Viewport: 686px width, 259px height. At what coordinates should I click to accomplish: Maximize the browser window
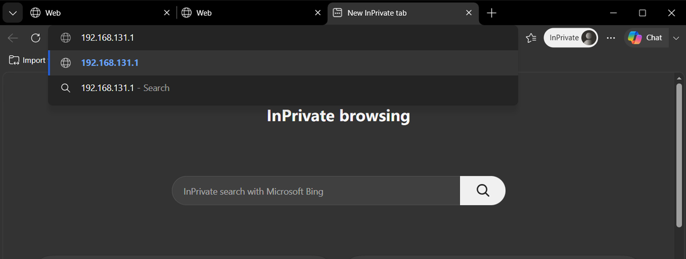[642, 13]
